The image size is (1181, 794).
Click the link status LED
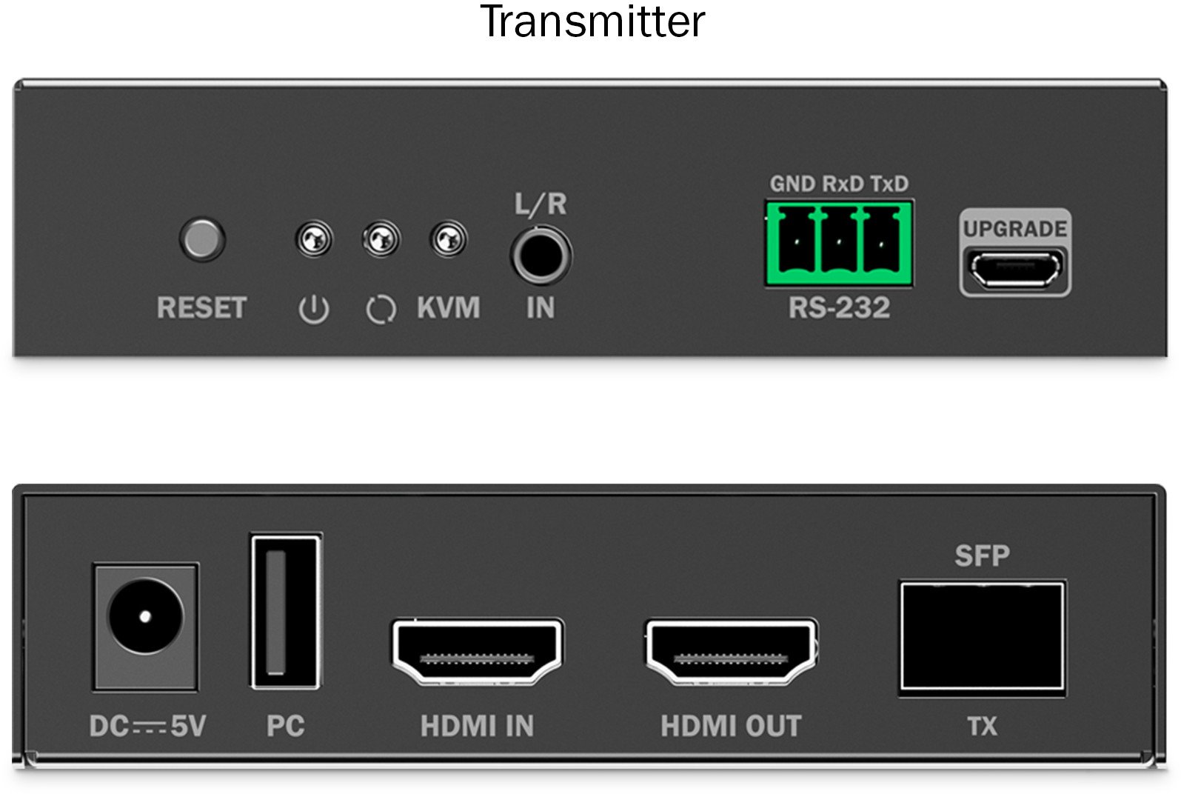pyautogui.click(x=381, y=239)
